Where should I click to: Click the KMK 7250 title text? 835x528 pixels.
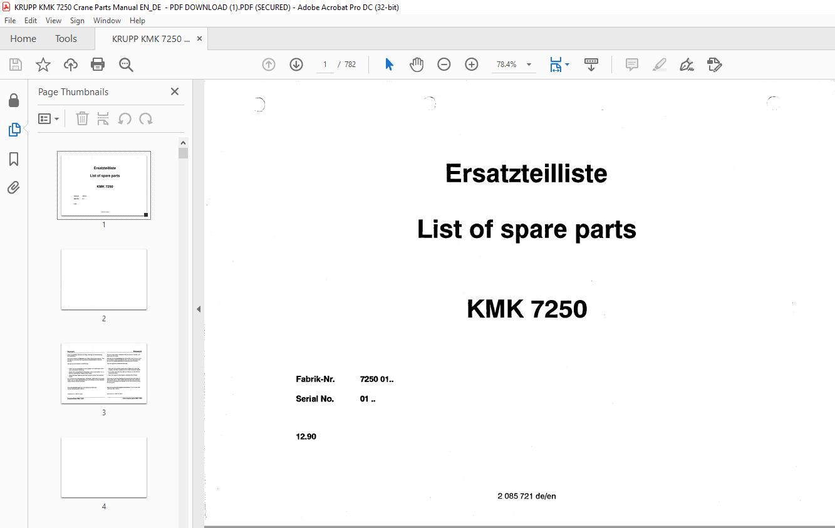tap(527, 309)
